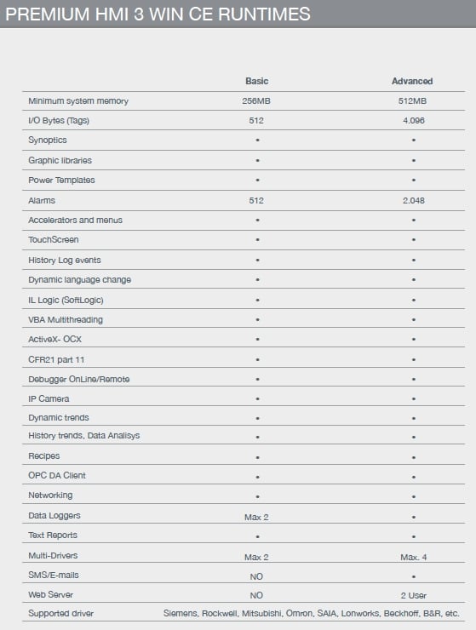The image size is (476, 630).
Task: Click the 4.096 tags value
Action: tap(414, 121)
